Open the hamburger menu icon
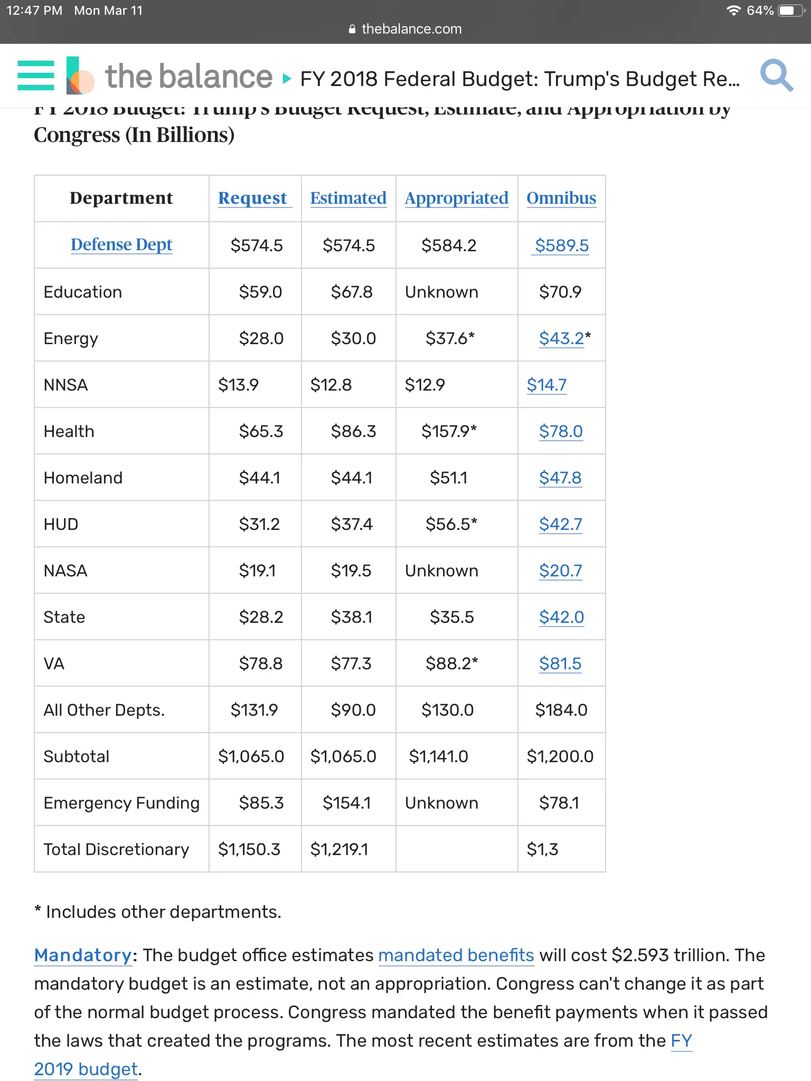This screenshot has width=811, height=1081. [x=36, y=76]
